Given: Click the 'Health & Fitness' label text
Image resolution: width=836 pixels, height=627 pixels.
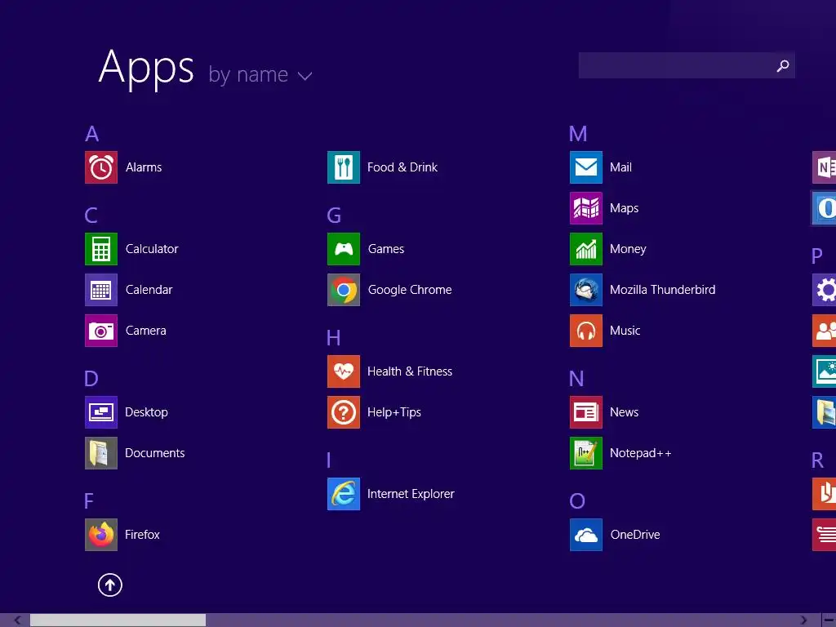Looking at the screenshot, I should coord(410,371).
